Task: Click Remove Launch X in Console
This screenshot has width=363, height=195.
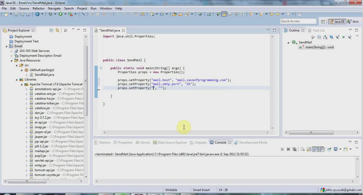Action: click(288, 149)
